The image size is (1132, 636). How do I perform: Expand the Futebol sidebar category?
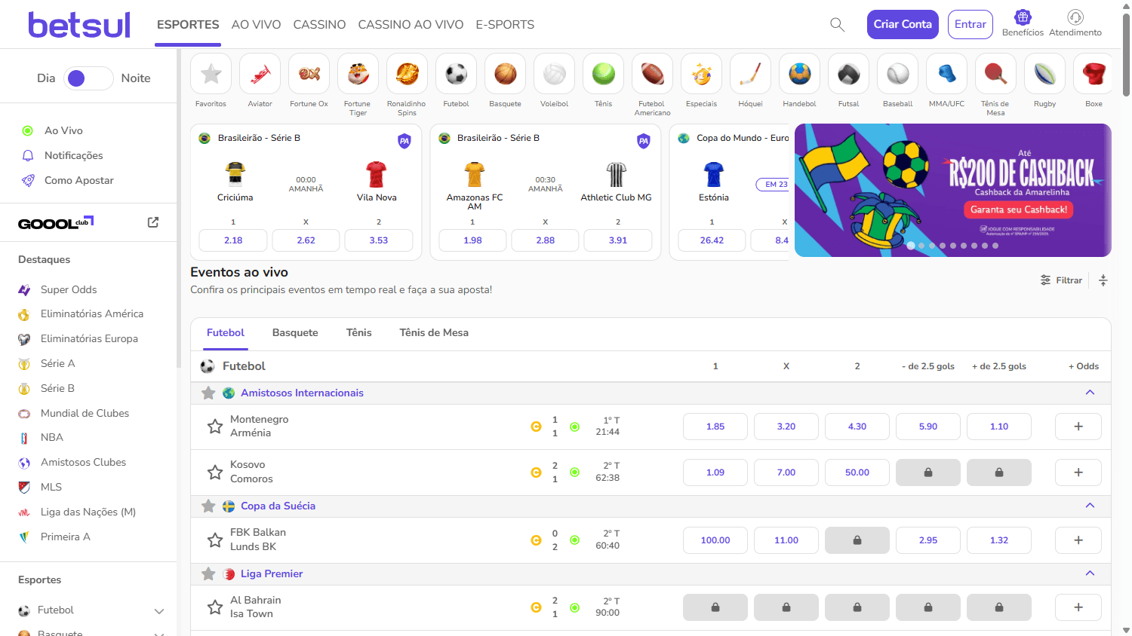point(158,611)
